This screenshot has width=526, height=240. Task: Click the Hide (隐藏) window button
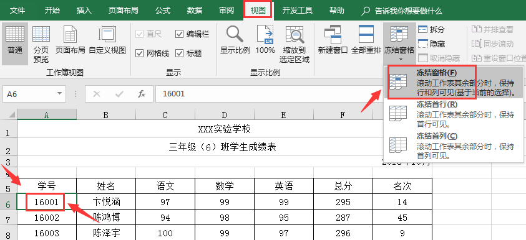(431, 44)
